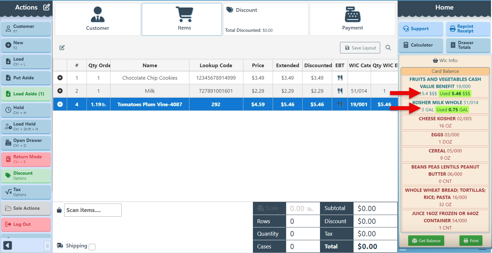Click the layout edit pencil icon above the grid

point(62,48)
